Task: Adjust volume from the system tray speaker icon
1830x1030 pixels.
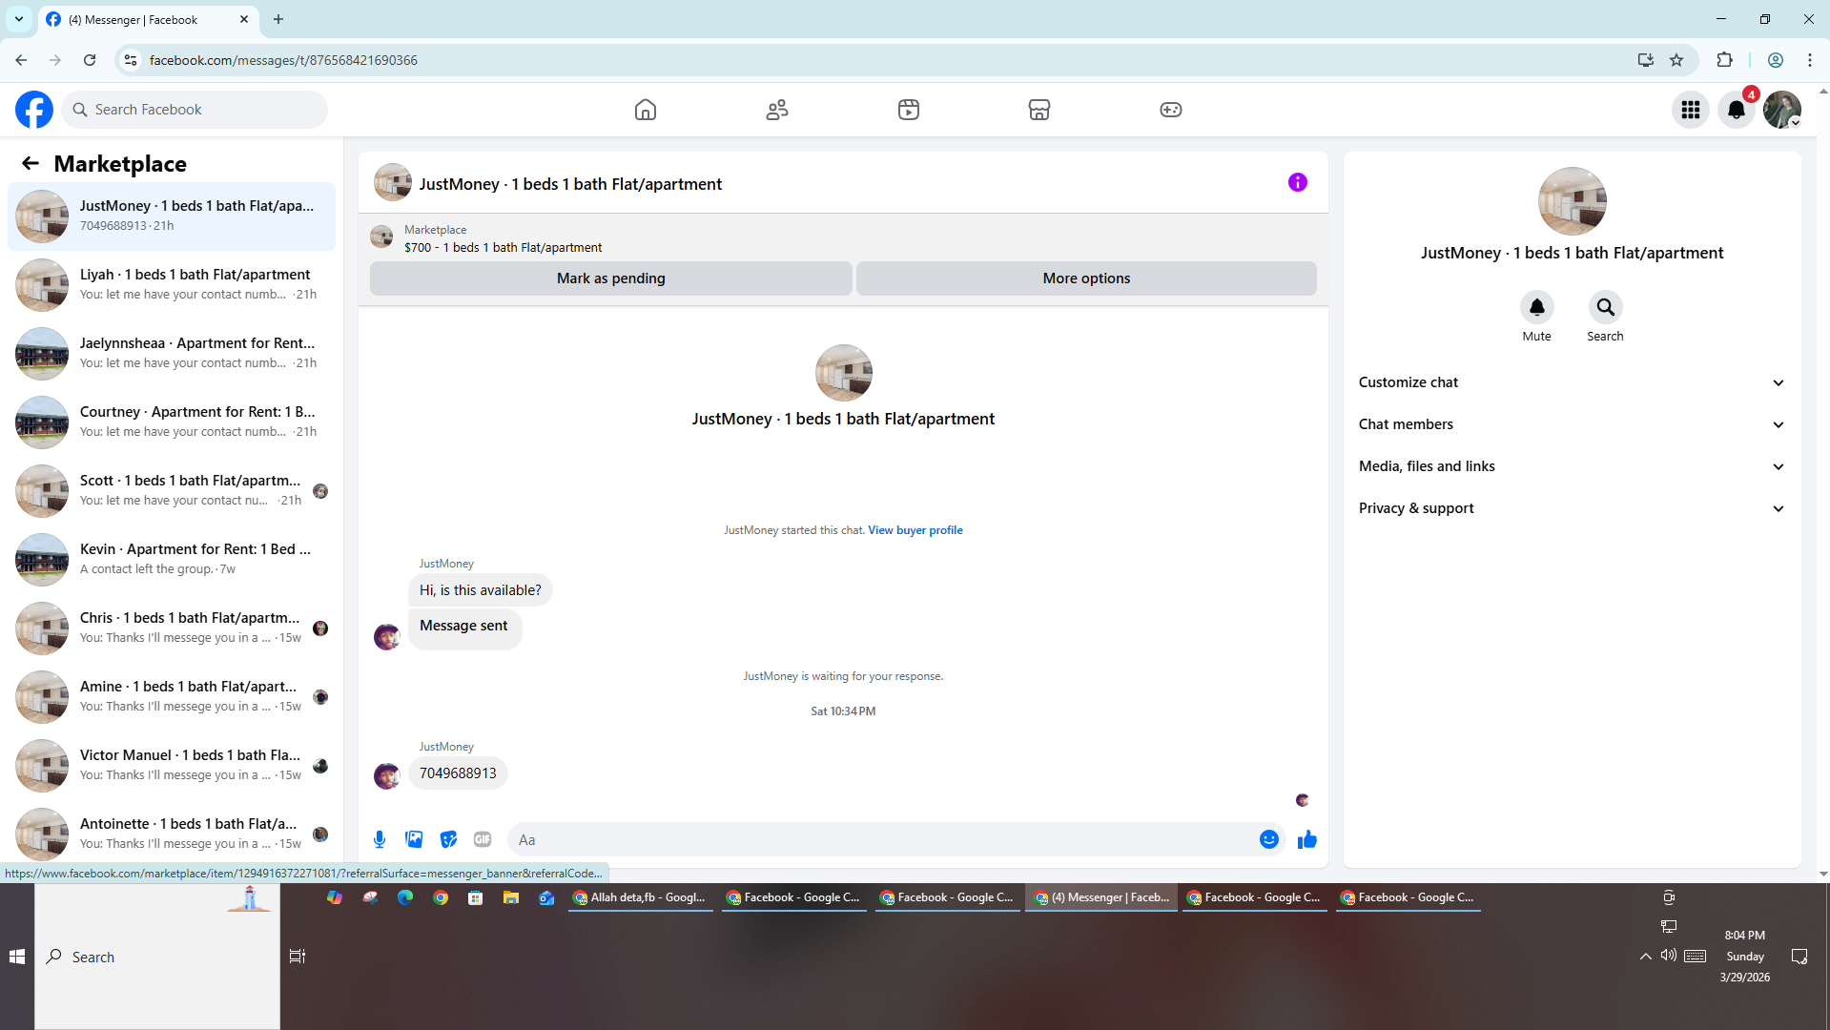Action: coord(1668,956)
